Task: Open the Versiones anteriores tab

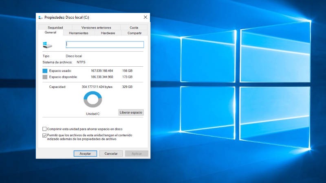Action: point(96,27)
